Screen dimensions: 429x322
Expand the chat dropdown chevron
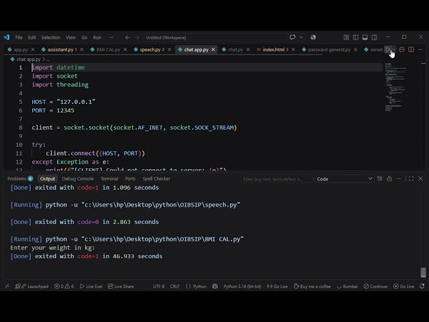[301, 38]
